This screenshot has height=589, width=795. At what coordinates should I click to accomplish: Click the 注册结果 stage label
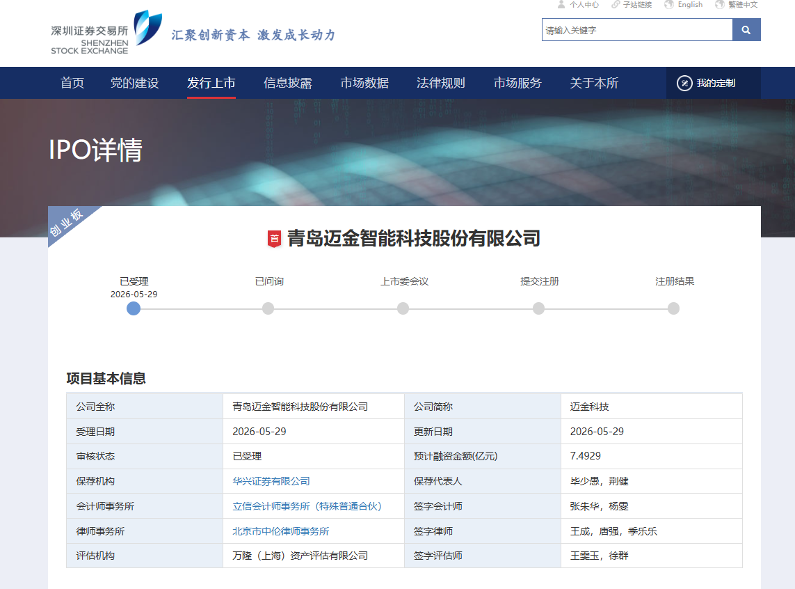pos(675,281)
